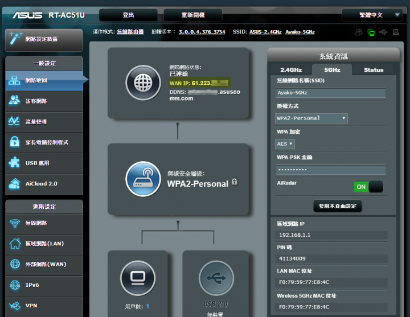Open the LAN house icon
Image resolution: width=410 pixels, height=317 pixels.
click(x=15, y=244)
